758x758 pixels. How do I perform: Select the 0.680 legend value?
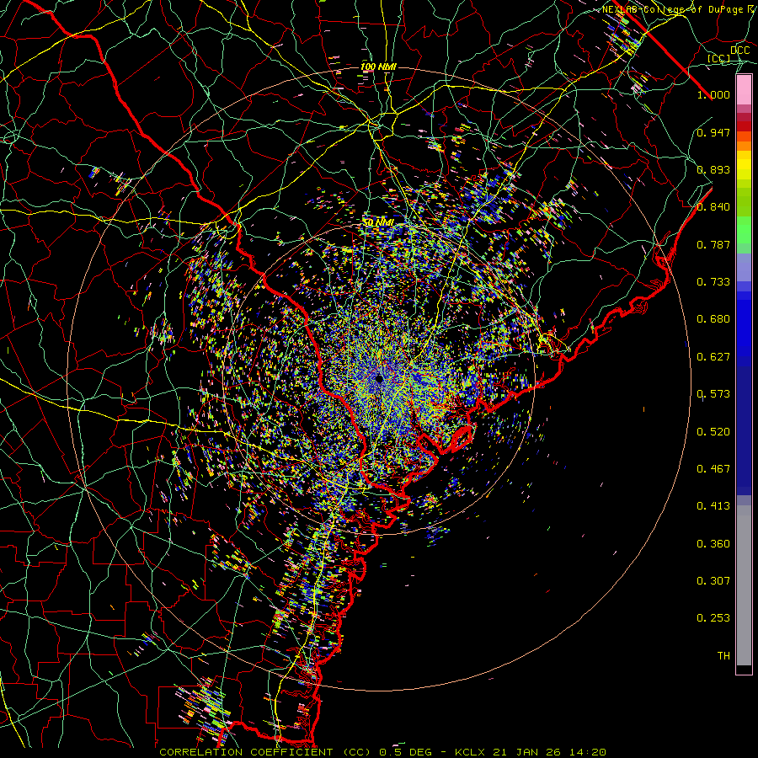(713, 319)
